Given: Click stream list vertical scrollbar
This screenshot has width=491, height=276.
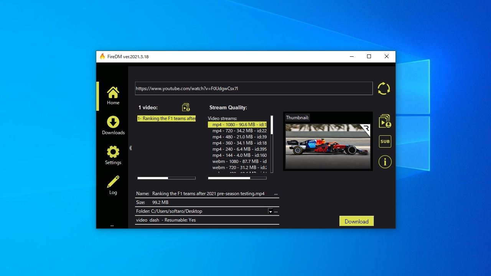Looking at the screenshot, I should 272,144.
